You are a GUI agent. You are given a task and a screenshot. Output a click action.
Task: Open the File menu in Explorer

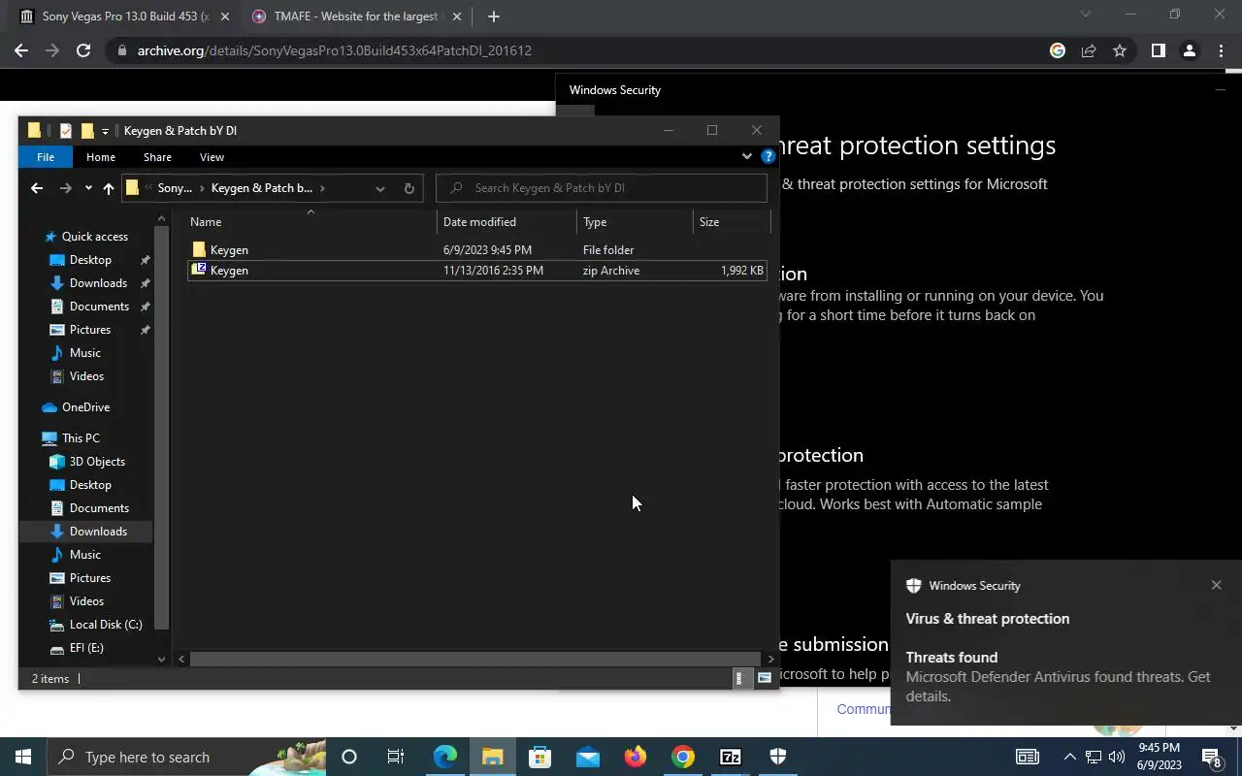coord(46,157)
